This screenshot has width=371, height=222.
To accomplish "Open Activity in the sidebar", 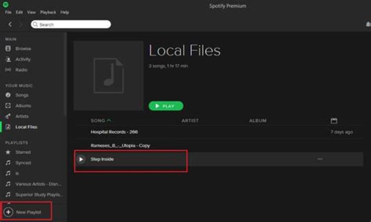I will coord(23,59).
